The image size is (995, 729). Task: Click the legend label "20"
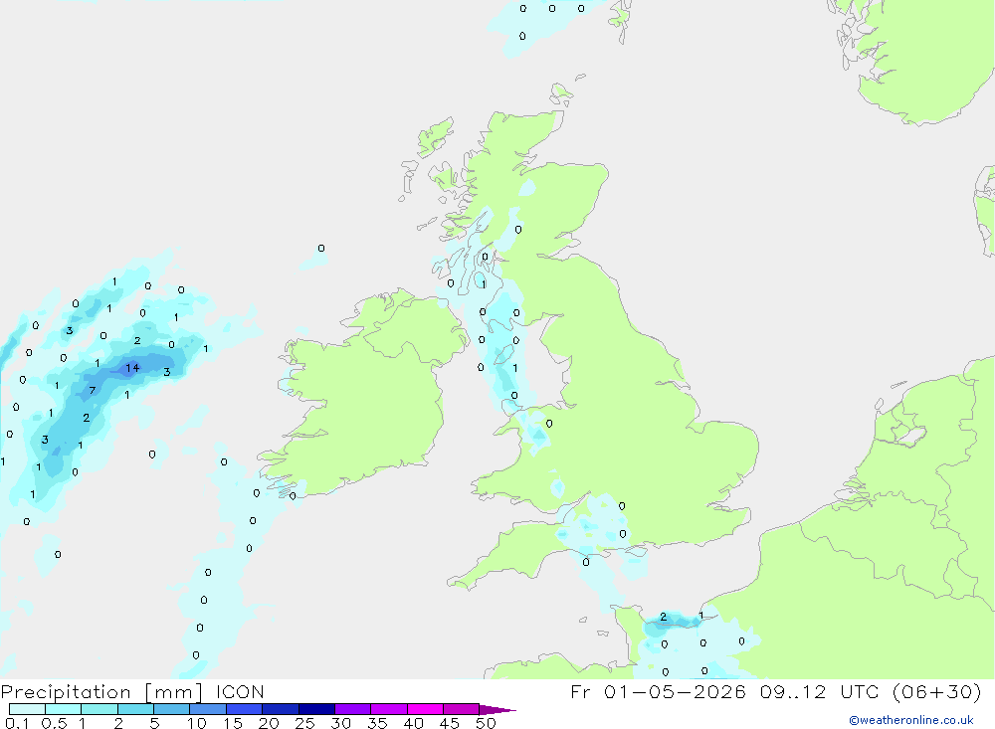pos(269,723)
